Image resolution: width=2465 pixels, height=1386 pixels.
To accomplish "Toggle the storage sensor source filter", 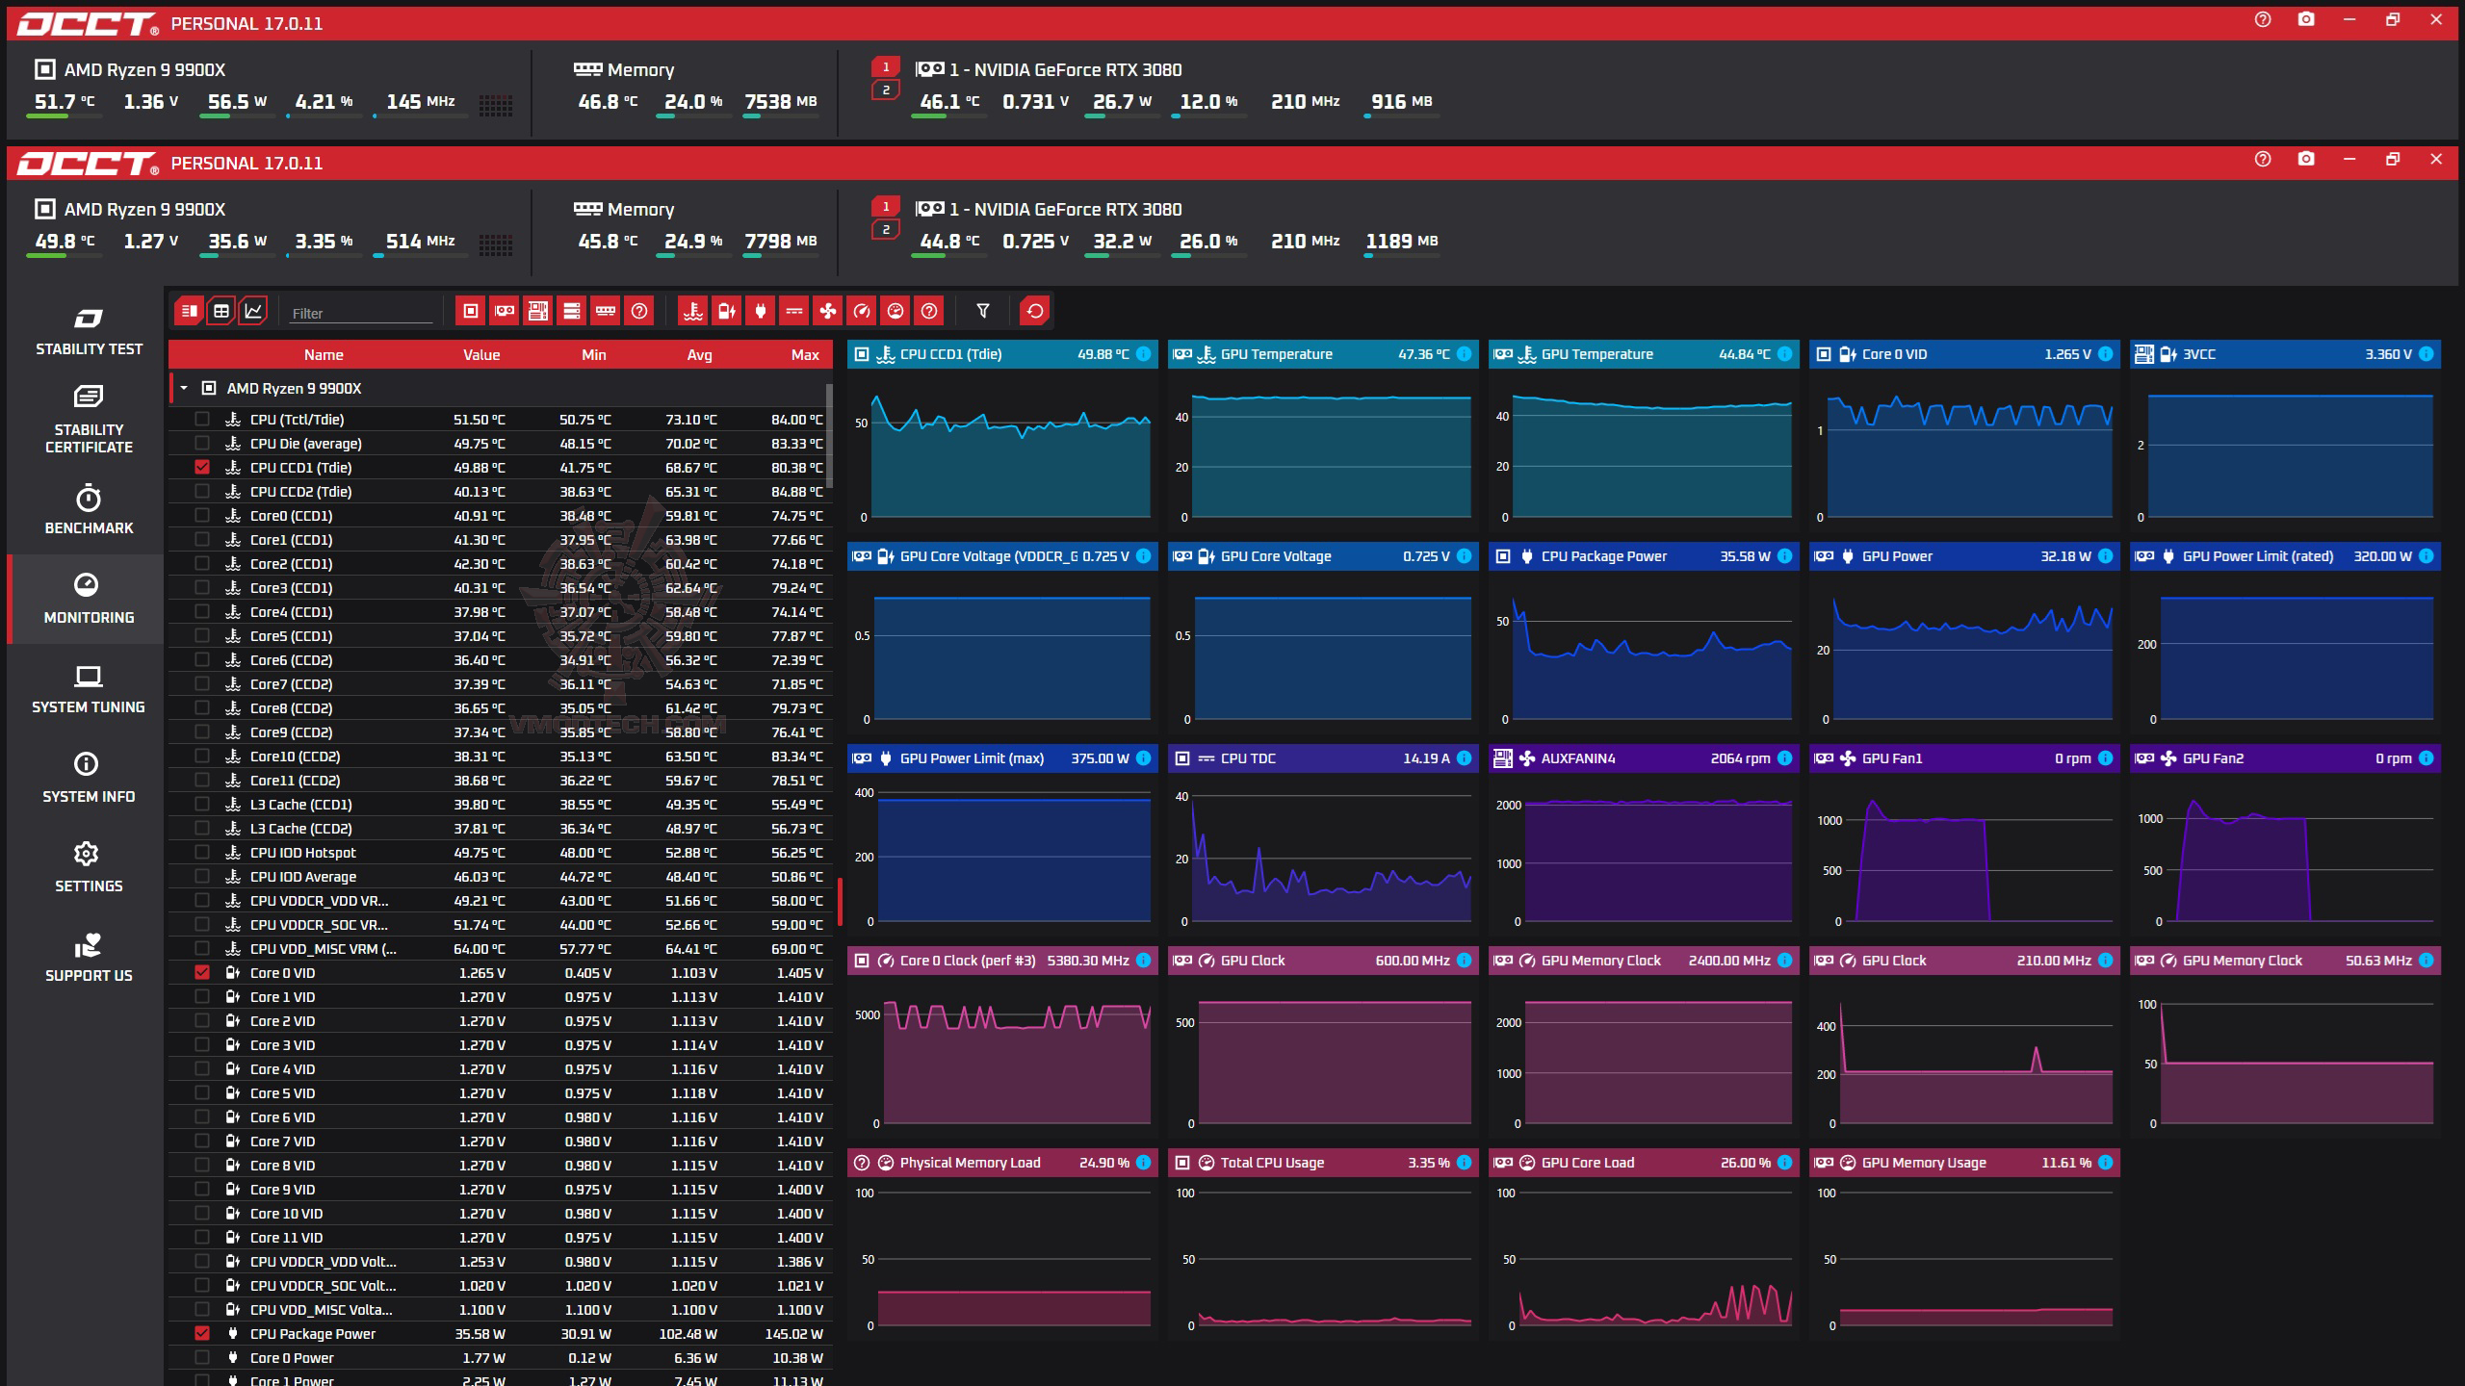I will coord(572,311).
